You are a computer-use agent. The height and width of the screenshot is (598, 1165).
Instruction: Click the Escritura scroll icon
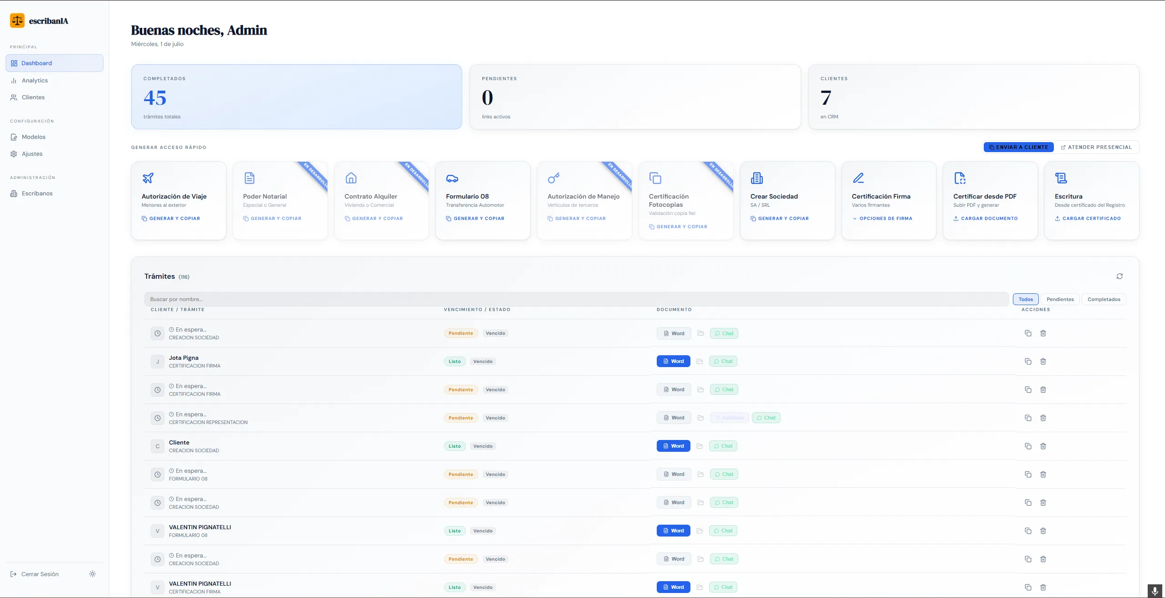coord(1061,178)
